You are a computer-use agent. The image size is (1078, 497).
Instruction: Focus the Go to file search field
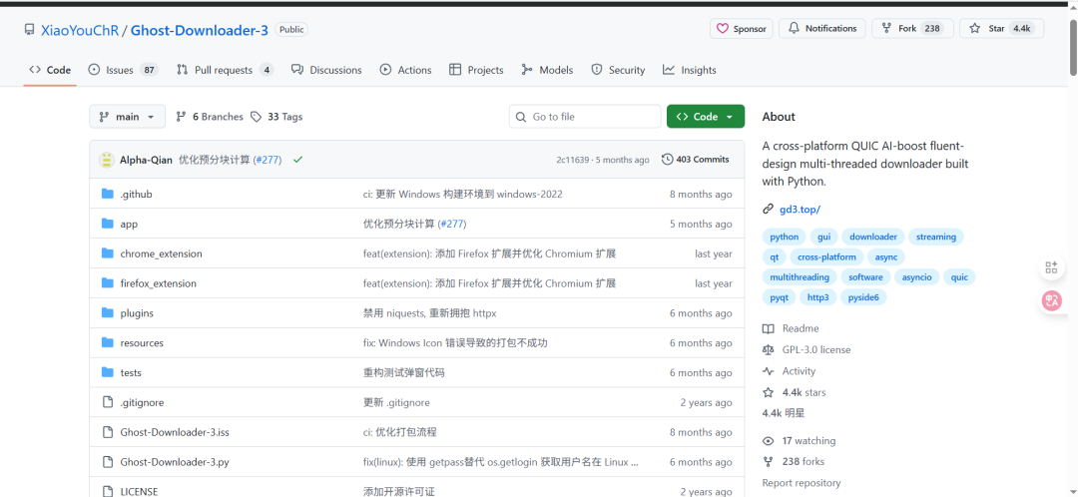(585, 116)
